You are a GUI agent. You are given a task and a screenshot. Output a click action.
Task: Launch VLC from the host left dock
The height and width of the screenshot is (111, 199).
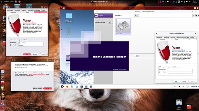[x=3, y=93]
